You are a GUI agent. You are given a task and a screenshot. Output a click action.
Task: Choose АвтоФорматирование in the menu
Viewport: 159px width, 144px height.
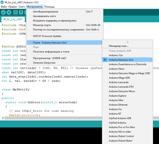point(65,12)
